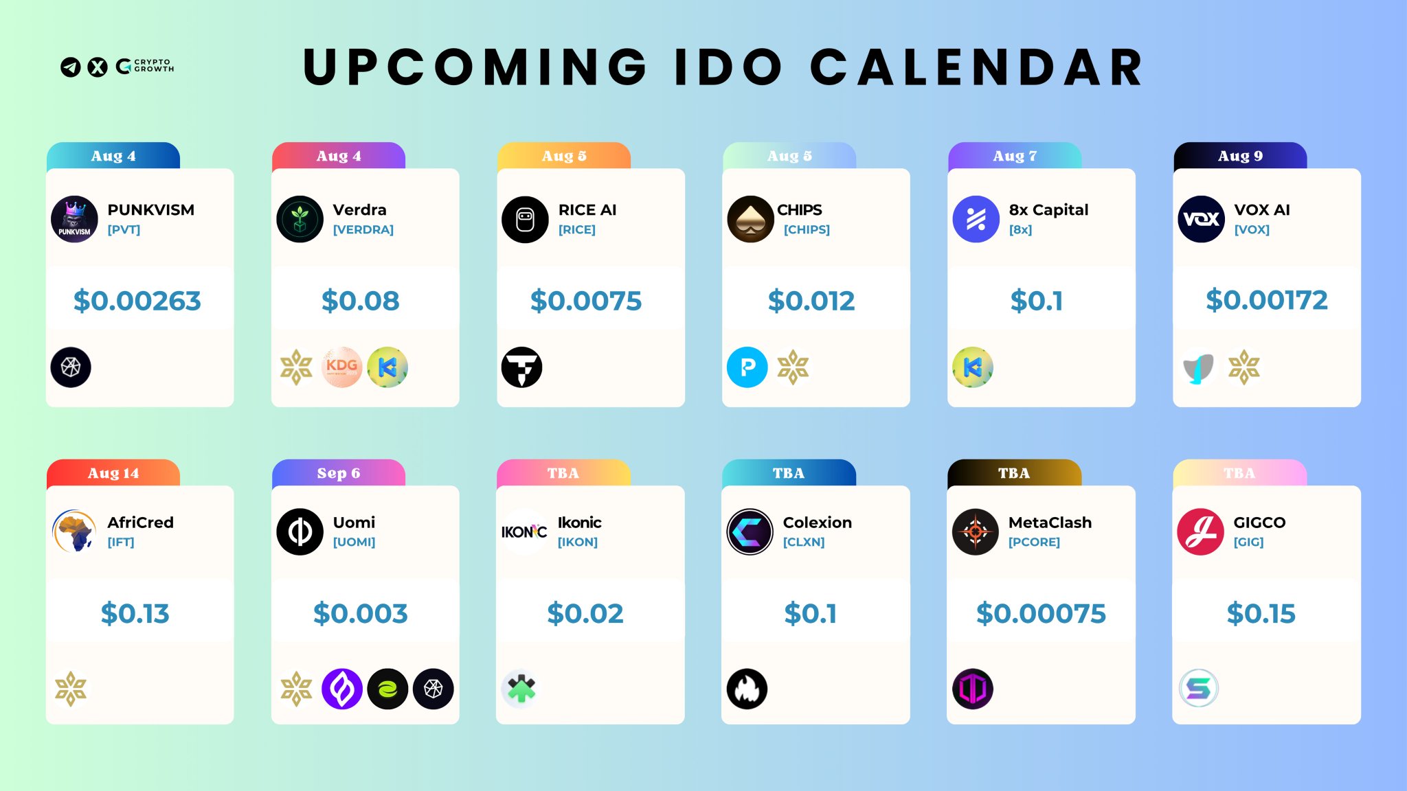This screenshot has width=1407, height=791.
Task: Select the Aug 4 tab above PUNKVISM
Action: pos(113,156)
